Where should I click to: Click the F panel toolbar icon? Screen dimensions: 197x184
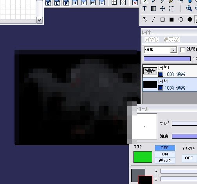(x=102, y=3)
